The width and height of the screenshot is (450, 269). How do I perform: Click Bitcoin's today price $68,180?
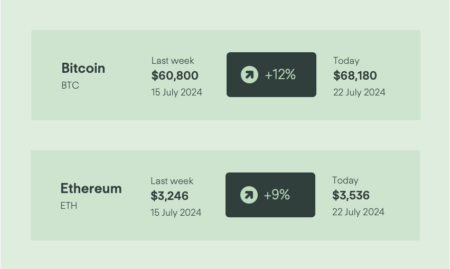355,75
